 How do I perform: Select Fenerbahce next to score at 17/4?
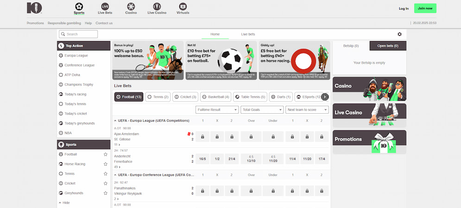coord(322,159)
